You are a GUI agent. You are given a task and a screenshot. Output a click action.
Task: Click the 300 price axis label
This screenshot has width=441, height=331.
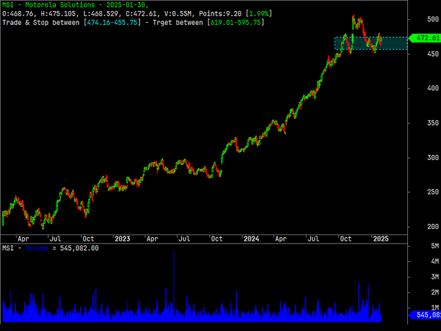tap(433, 158)
